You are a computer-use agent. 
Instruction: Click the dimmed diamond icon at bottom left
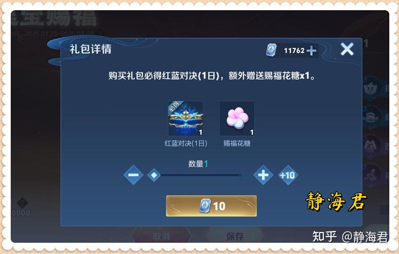22,203
